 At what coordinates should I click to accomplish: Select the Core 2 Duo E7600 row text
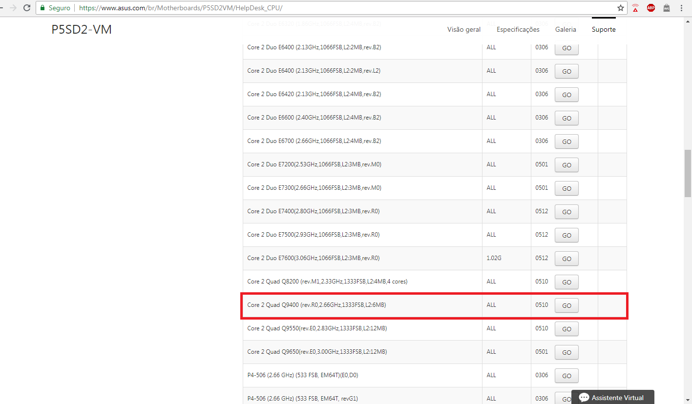314,258
